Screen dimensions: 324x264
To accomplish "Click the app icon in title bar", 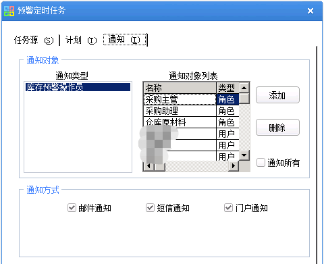I will coord(9,11).
